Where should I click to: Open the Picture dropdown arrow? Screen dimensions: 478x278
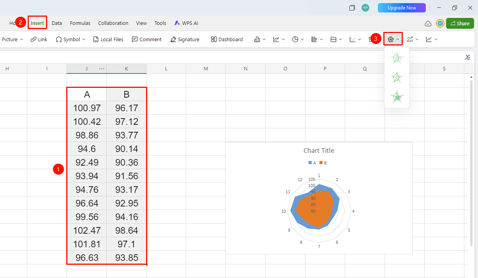[x=21, y=39]
